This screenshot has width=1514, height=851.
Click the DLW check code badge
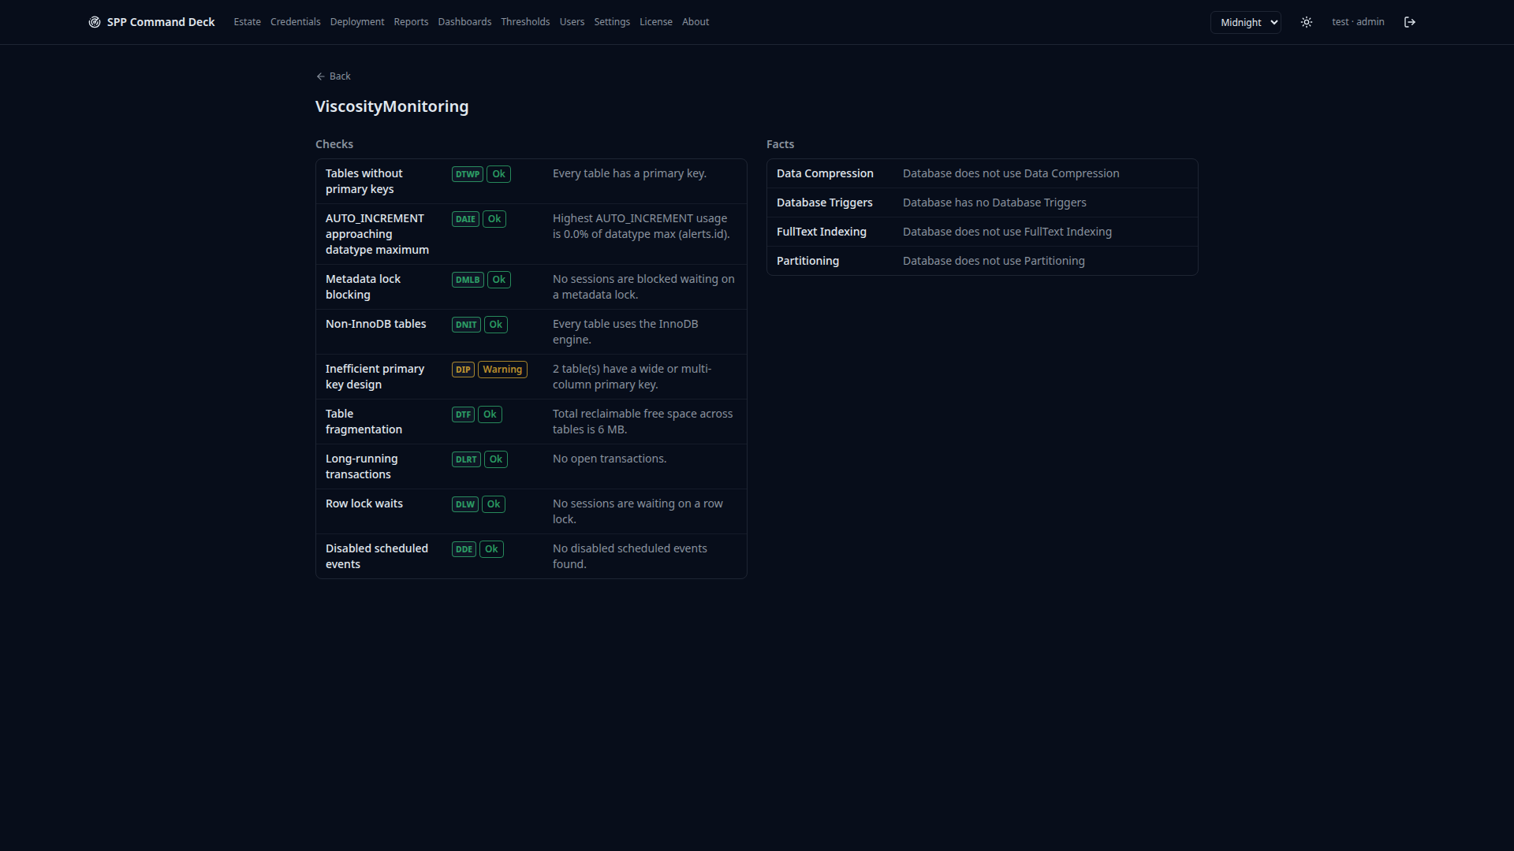click(x=465, y=504)
